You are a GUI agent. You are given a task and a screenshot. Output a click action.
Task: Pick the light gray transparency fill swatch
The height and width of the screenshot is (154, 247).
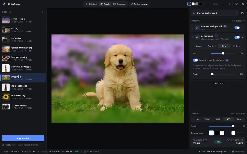click(x=222, y=133)
